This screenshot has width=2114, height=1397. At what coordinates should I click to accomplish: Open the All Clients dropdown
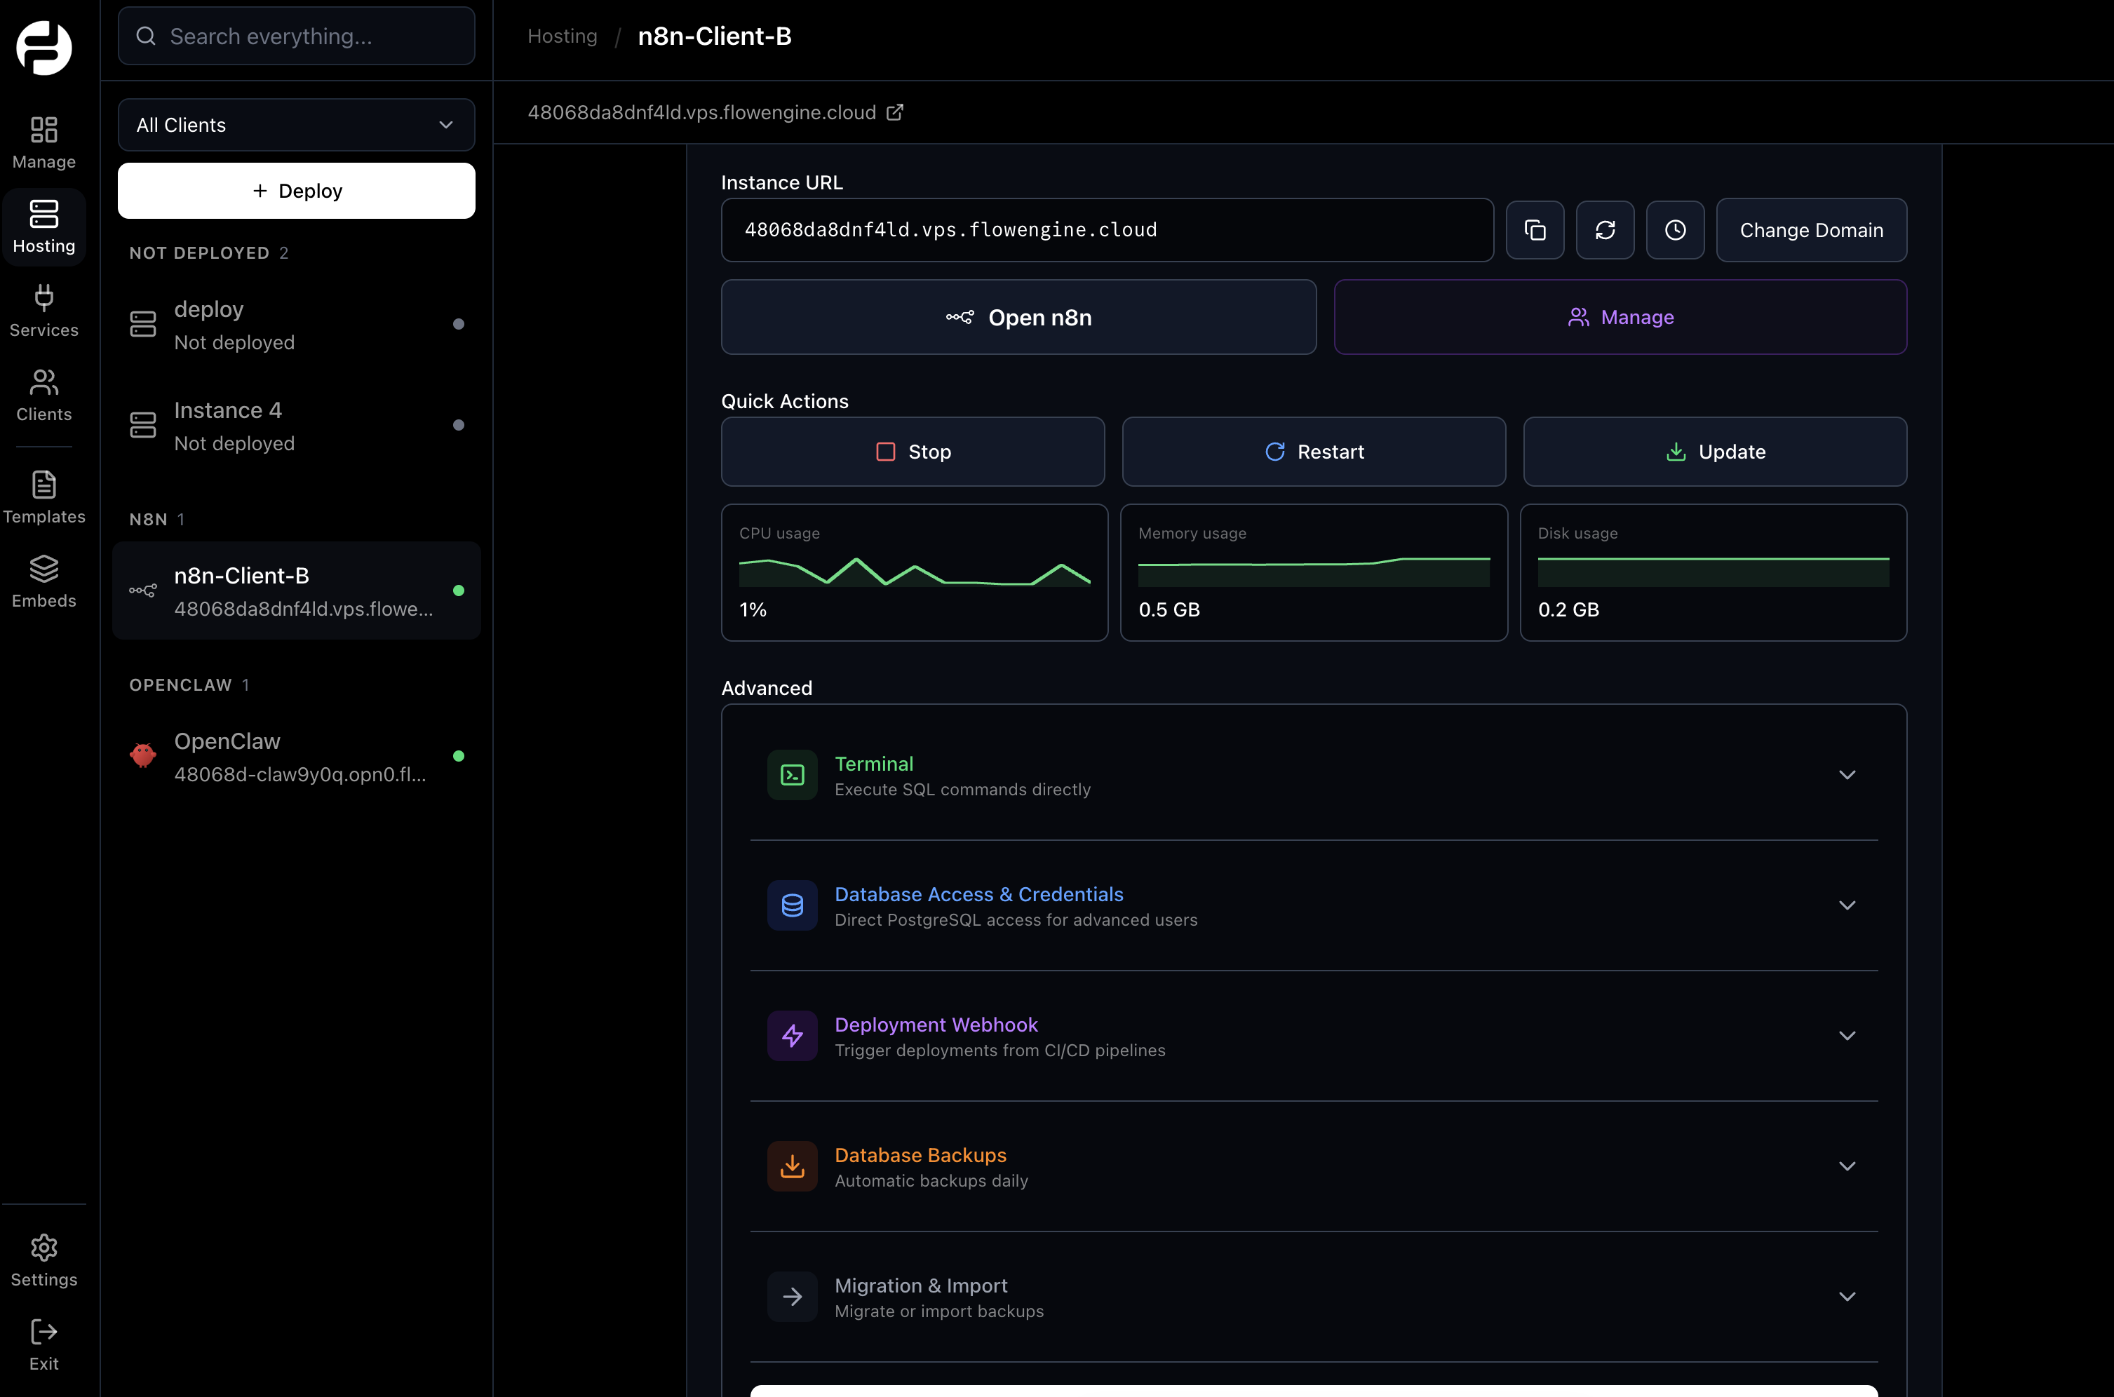tap(296, 125)
